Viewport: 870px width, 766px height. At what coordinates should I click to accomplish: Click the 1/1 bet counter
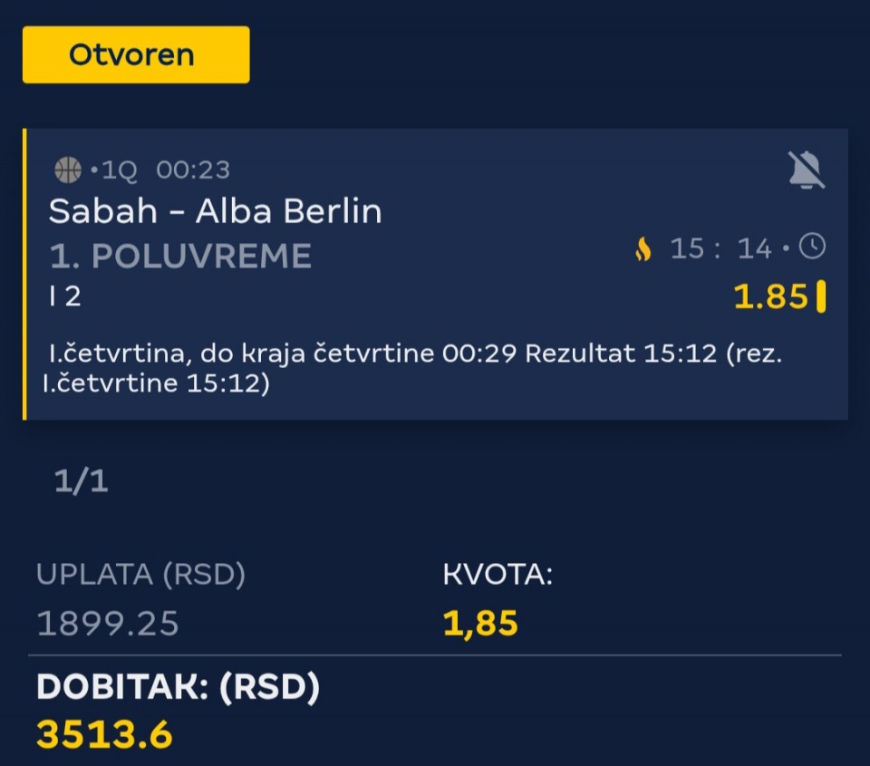[81, 481]
